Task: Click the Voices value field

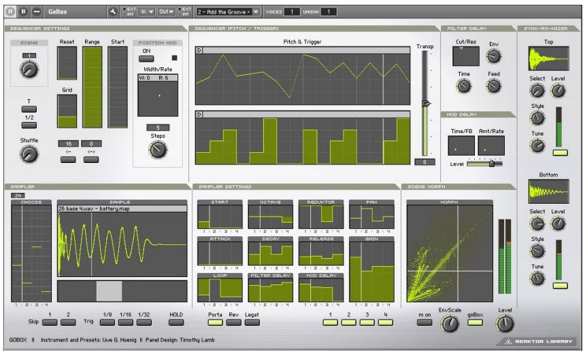Action: (x=292, y=12)
